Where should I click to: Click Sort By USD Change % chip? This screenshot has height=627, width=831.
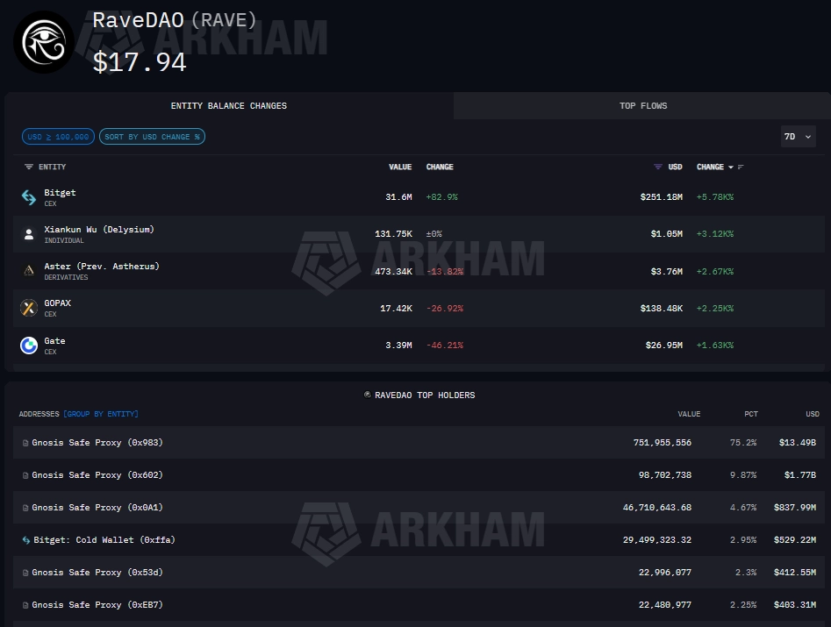[x=152, y=137]
